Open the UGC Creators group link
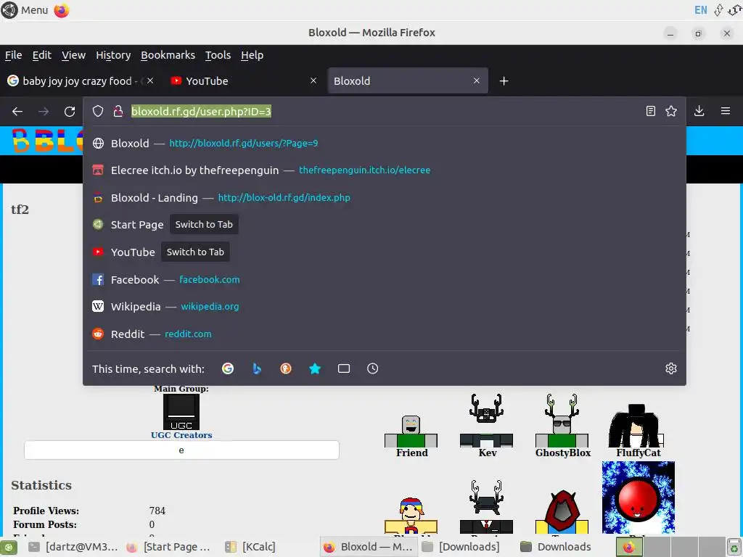Image resolution: width=743 pixels, height=557 pixels. pos(181,435)
